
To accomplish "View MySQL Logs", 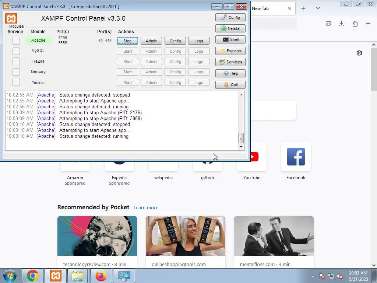I will 198,51.
